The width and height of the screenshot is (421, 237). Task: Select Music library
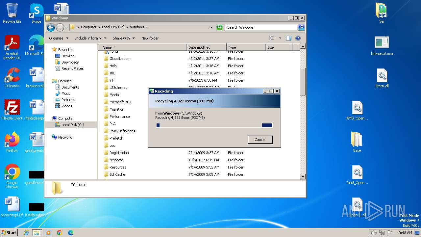[x=66, y=93]
